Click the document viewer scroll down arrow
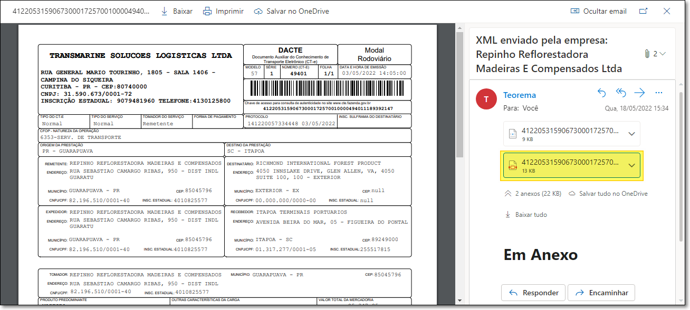Screen dimensions: 690x310 (x=459, y=302)
